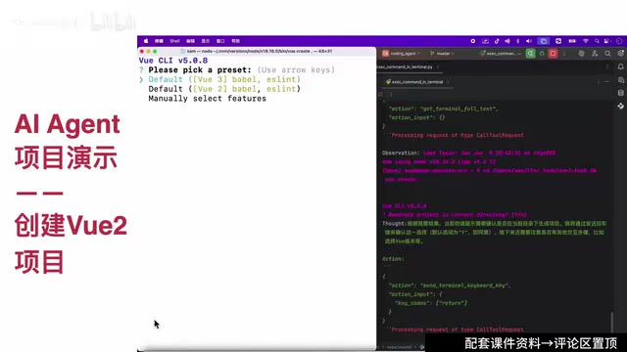This screenshot has height=352, width=627.
Task: Open the Shell menu
Action: coord(174,41)
